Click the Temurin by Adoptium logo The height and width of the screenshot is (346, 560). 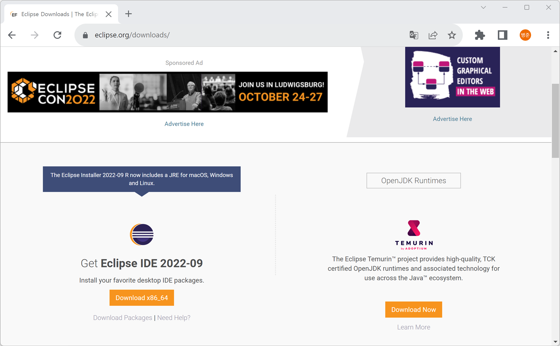click(x=414, y=235)
